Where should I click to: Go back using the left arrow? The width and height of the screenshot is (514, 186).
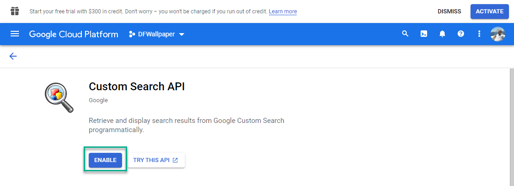pyautogui.click(x=13, y=56)
